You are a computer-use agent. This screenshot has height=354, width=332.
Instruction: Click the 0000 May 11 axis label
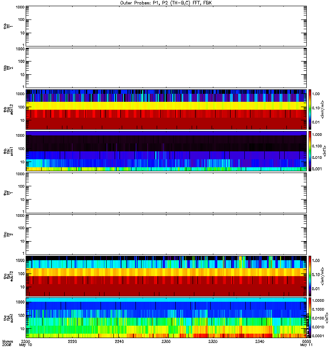coord(306,343)
